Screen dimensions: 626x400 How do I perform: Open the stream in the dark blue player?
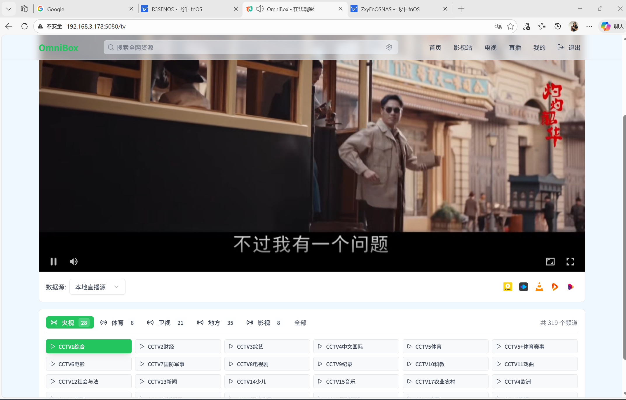point(524,287)
